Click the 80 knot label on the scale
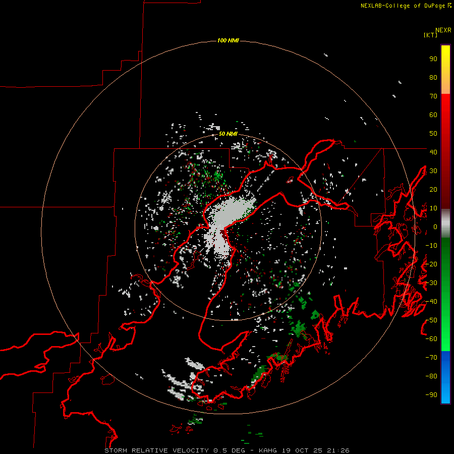Image resolution: width=454 pixels, height=454 pixels. (433, 77)
